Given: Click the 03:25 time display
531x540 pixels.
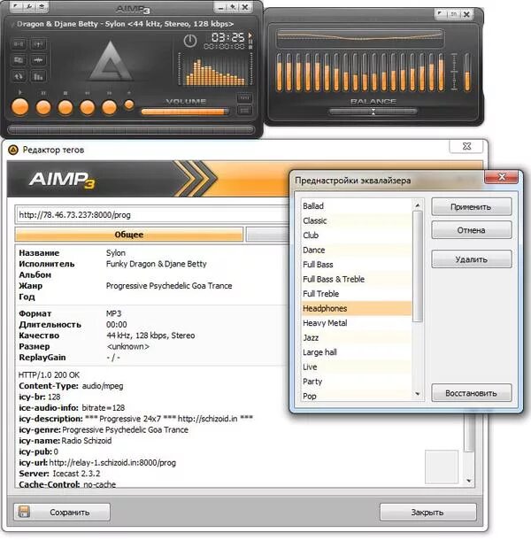Looking at the screenshot, I should point(227,37).
